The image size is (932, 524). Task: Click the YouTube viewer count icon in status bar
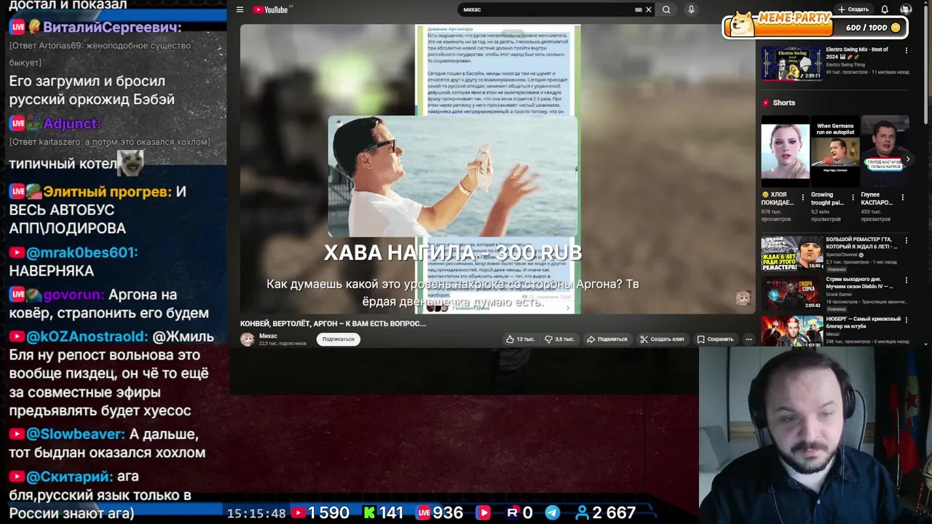pos(299,513)
